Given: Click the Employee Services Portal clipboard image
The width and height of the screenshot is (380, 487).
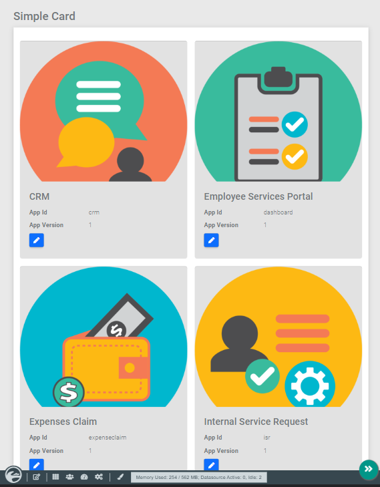Looking at the screenshot, I should (x=278, y=111).
